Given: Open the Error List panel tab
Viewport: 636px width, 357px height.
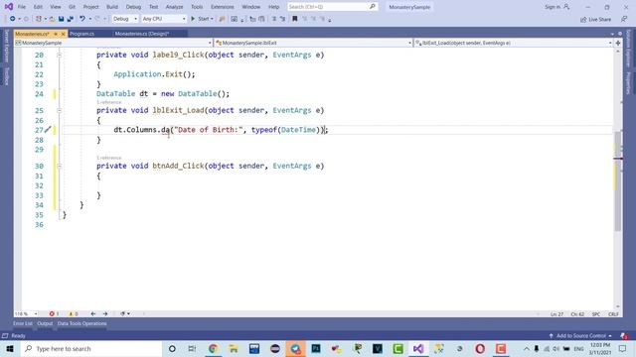Looking at the screenshot, I should click(x=23, y=323).
